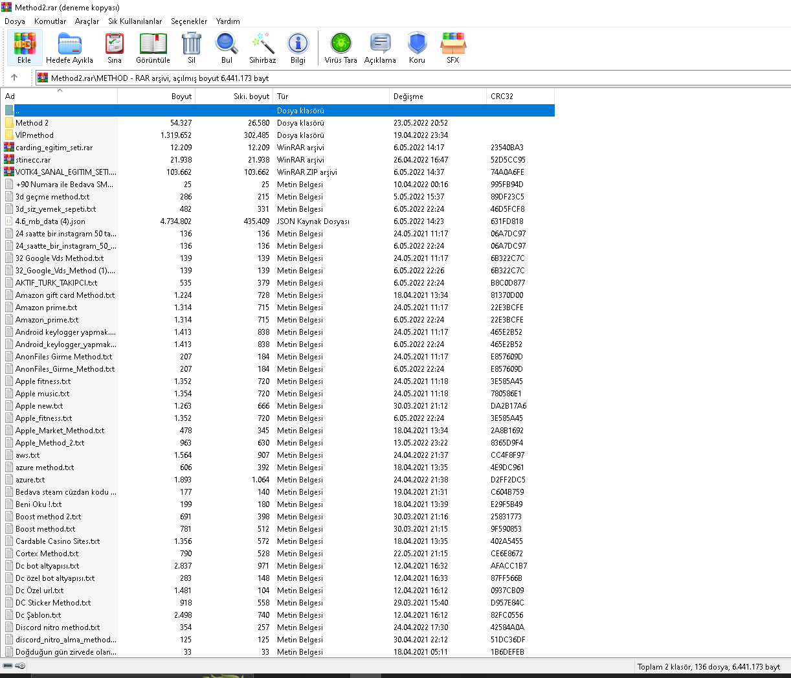Screen dimensions: 791x678
Task: Select '3d_siz_yemek_sepeti.txt' file
Action: click(56, 209)
